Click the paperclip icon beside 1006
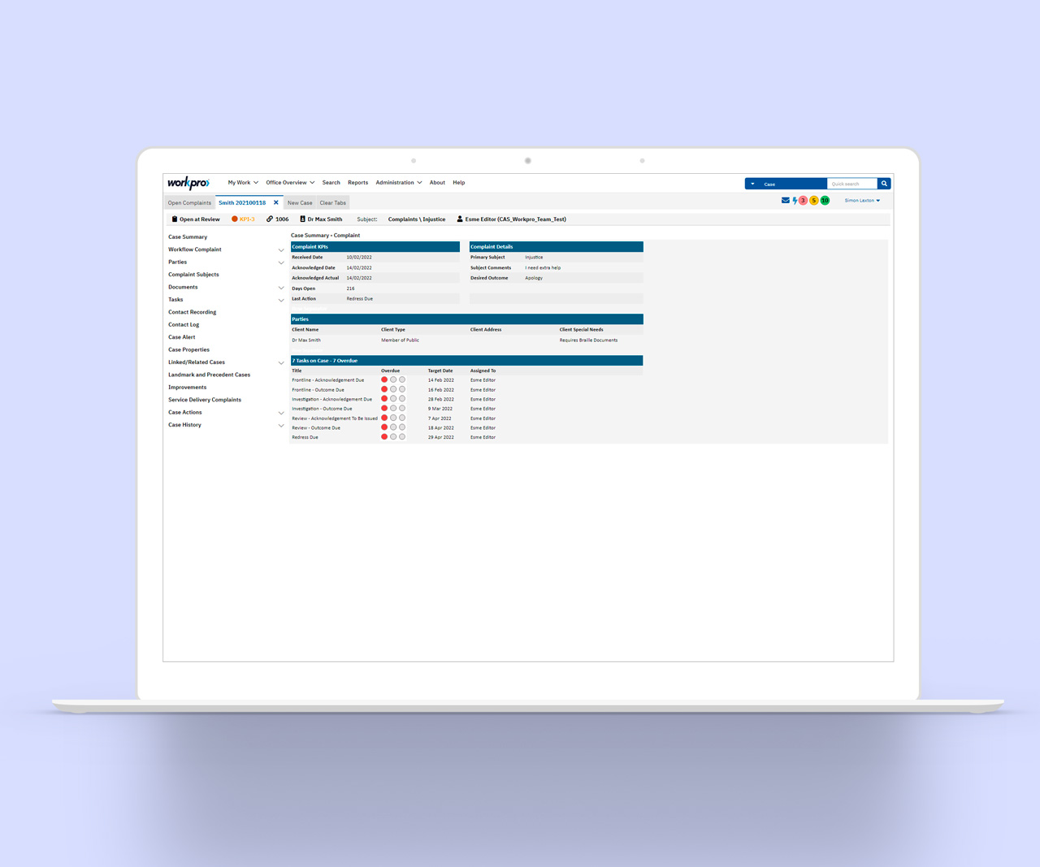Viewport: 1040px width, 867px height. (268, 219)
